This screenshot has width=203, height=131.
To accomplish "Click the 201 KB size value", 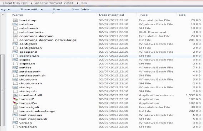I will coord(195,40).
